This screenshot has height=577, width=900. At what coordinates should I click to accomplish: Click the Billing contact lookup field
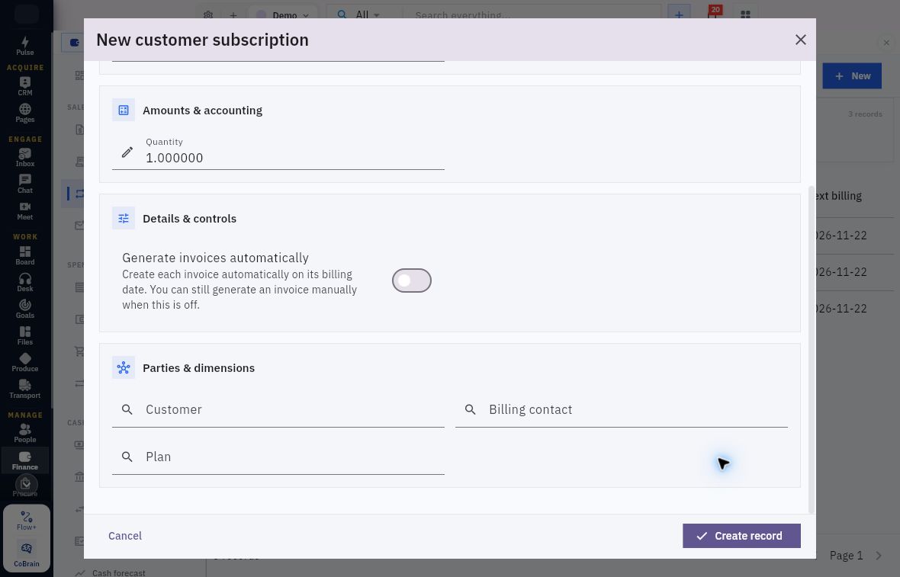coord(622,409)
